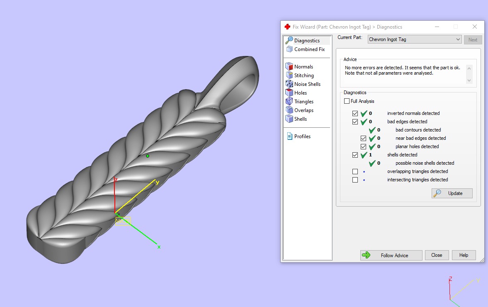Viewport: 488px width, 307px height.
Task: Switch to Holes page
Action: click(x=300, y=93)
